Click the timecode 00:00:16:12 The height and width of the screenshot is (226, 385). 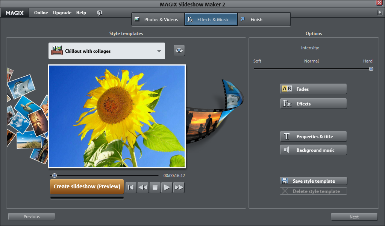(x=174, y=176)
